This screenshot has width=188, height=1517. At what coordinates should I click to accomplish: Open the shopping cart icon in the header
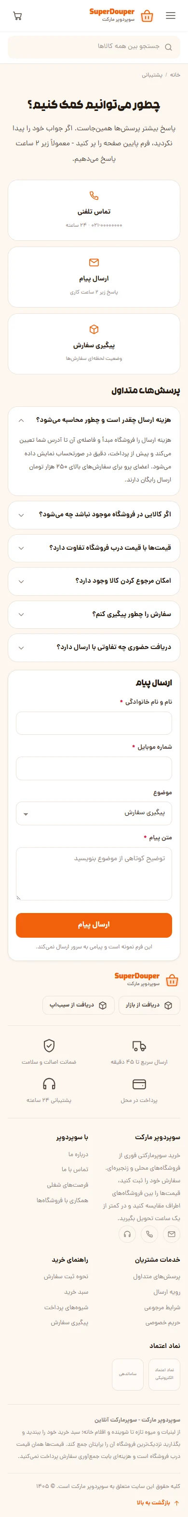[x=17, y=16]
